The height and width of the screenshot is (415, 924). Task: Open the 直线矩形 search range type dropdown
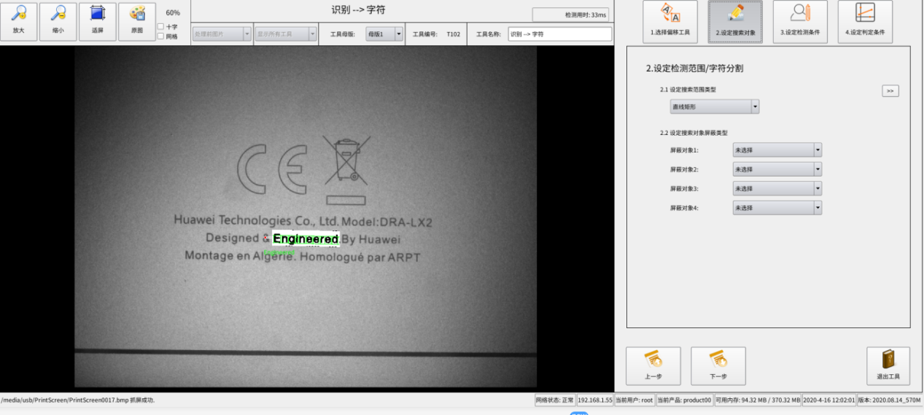point(715,106)
